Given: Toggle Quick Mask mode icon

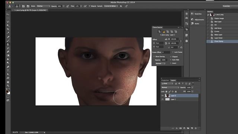Looking at the screenshot, I should click(x=8, y=97).
